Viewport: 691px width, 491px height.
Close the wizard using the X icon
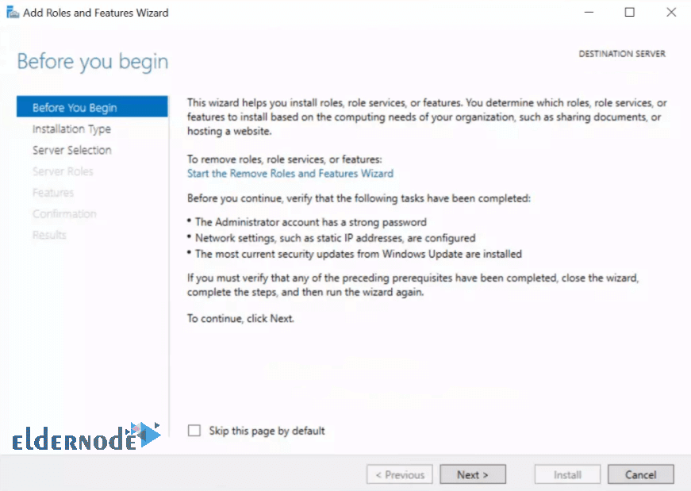point(671,13)
